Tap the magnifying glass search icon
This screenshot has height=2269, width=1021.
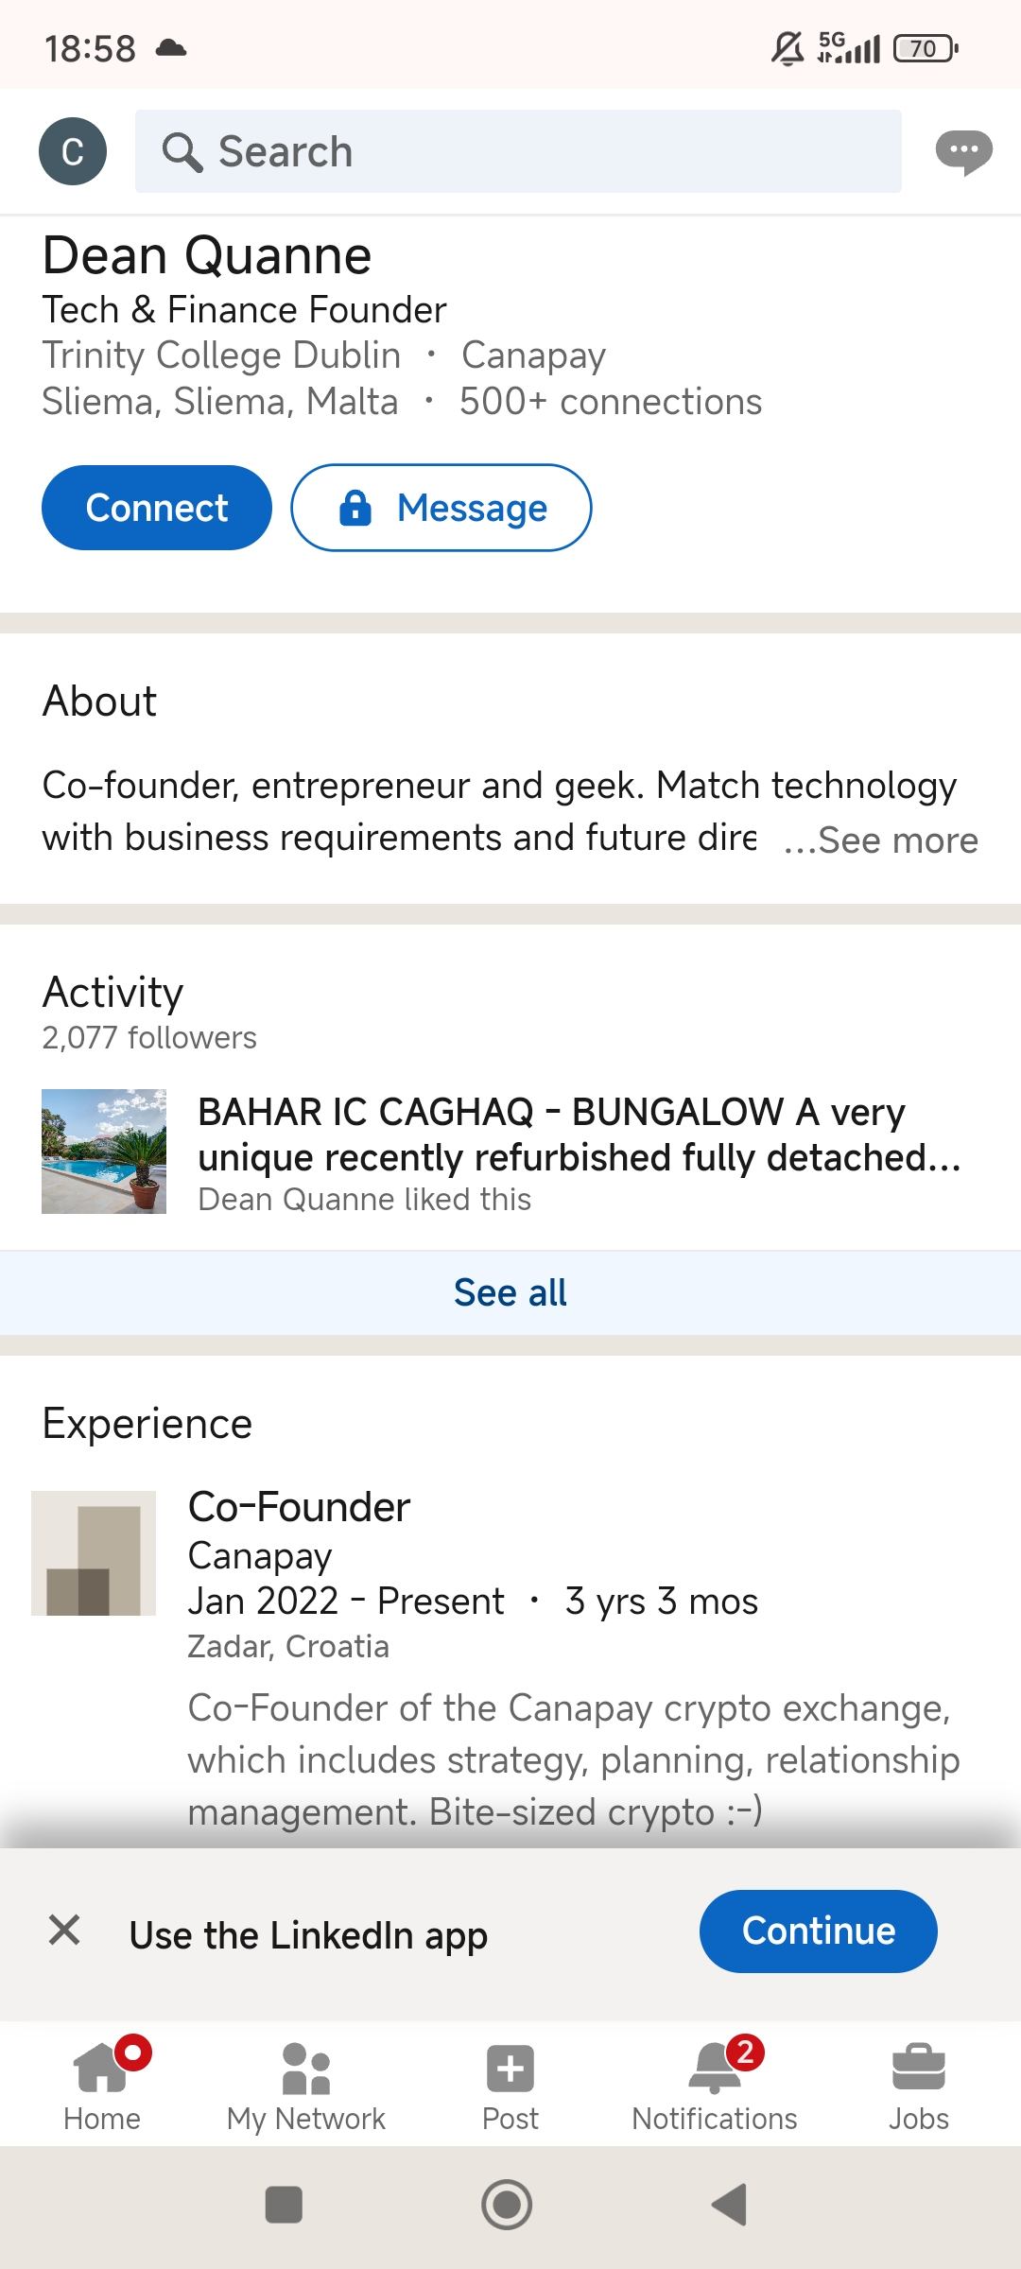click(x=182, y=151)
